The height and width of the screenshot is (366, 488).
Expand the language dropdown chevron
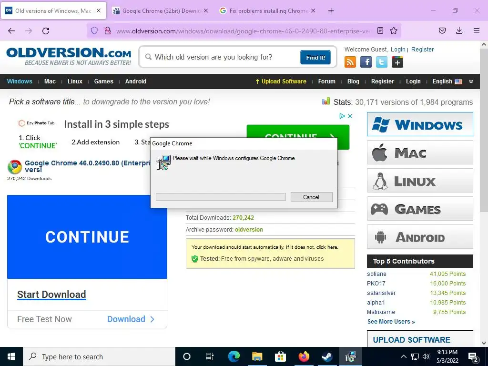pyautogui.click(x=471, y=81)
